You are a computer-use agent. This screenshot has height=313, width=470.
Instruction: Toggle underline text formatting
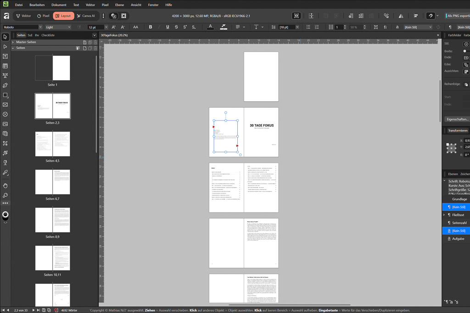click(168, 27)
